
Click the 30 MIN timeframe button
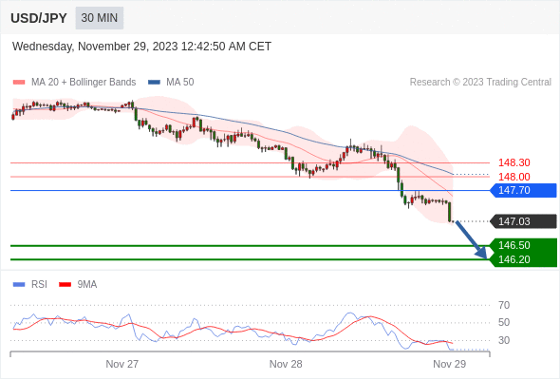(x=100, y=18)
